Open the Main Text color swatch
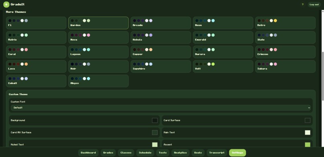The height and width of the screenshot is (157, 324). [x=308, y=133]
